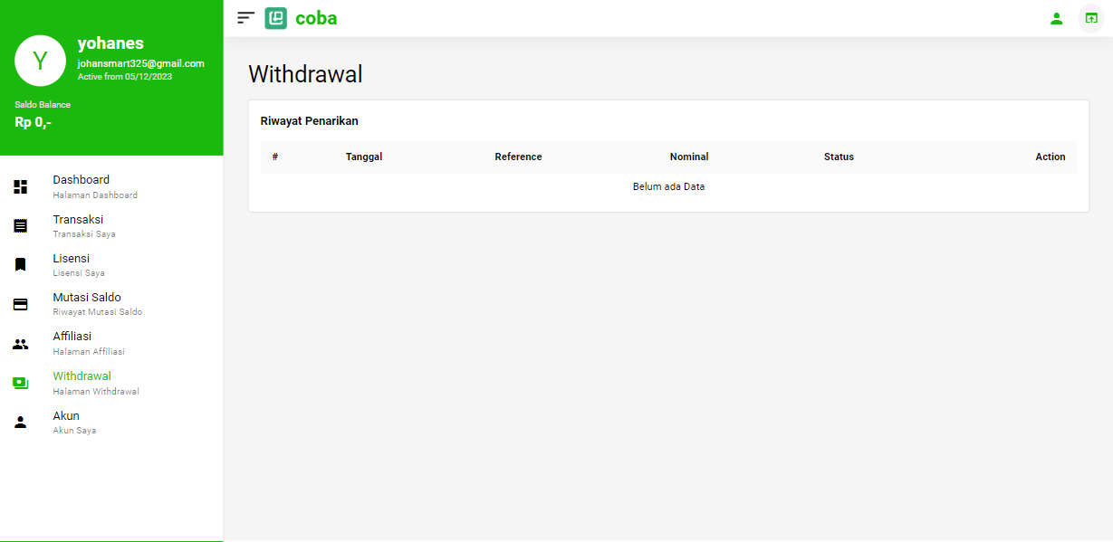Screen dimensions: 1113x542
Task: Open the Dashboard menu item
Action: pos(82,180)
